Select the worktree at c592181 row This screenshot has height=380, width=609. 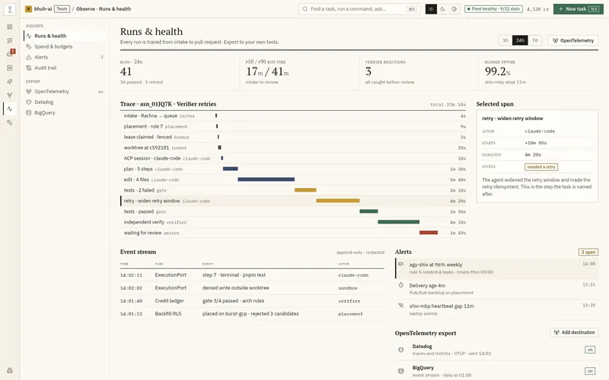(x=293, y=147)
